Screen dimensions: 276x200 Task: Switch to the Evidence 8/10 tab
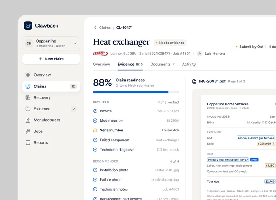click(130, 65)
